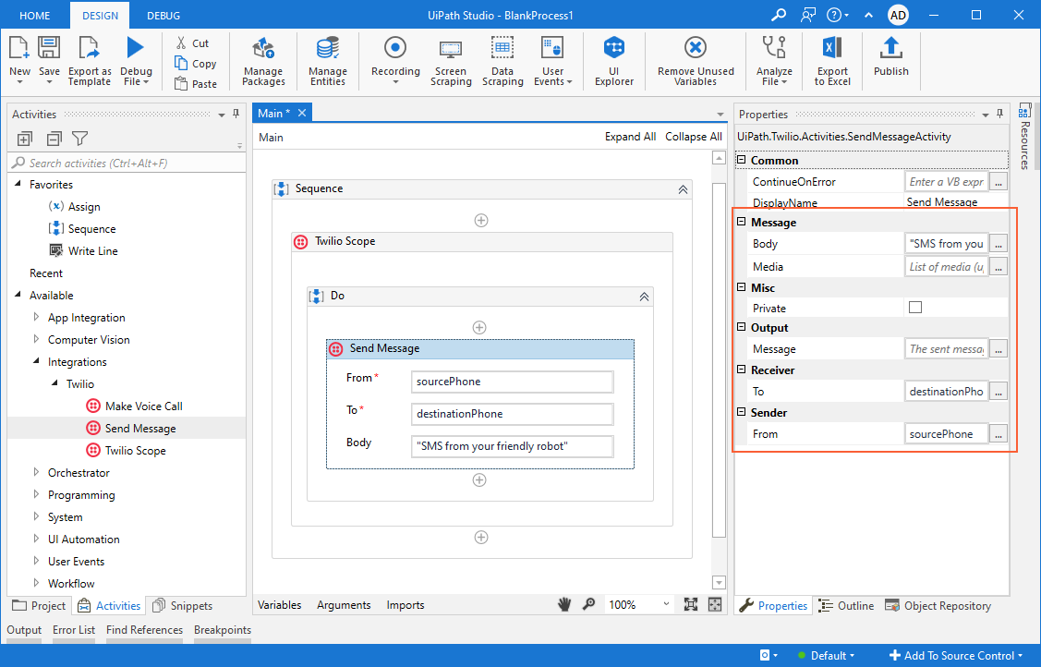Click the AD user avatar
Viewport: 1041px width, 667px height.
[x=898, y=15]
